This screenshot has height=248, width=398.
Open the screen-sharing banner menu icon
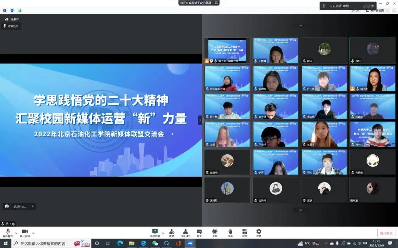pyautogui.click(x=217, y=3)
